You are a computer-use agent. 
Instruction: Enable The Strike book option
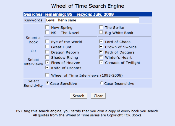click(101, 27)
